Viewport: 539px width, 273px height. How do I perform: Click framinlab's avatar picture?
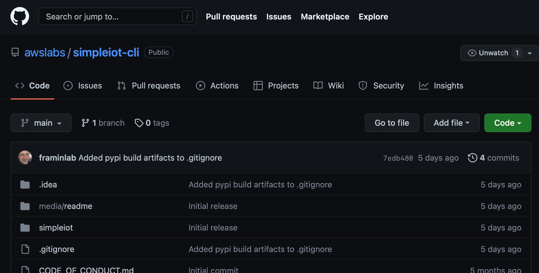[25, 158]
